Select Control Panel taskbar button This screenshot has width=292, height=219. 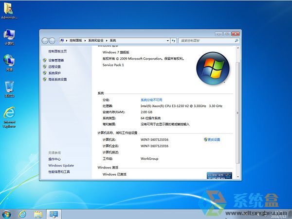coord(54,214)
